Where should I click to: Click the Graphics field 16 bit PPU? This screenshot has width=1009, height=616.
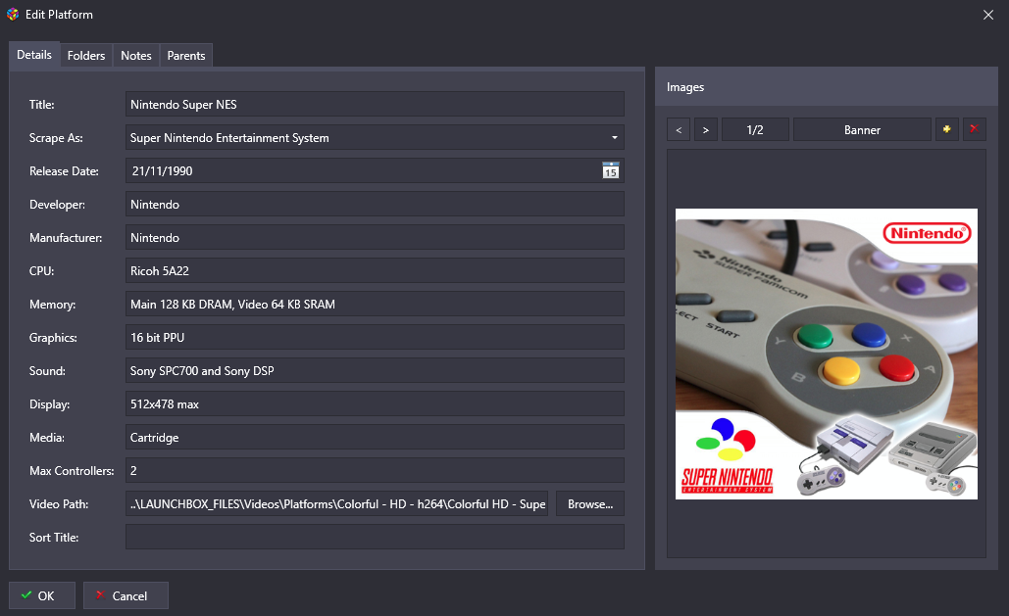coord(375,338)
